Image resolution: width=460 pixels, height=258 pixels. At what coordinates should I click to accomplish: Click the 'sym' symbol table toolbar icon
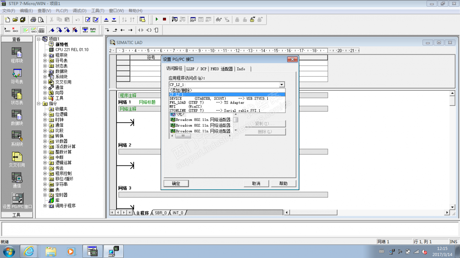[x=93, y=30]
